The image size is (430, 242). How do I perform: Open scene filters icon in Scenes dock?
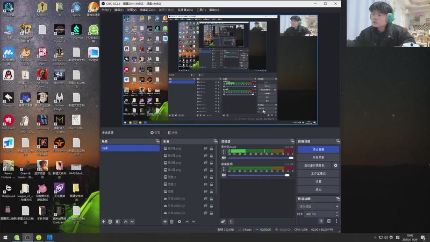coord(118,222)
